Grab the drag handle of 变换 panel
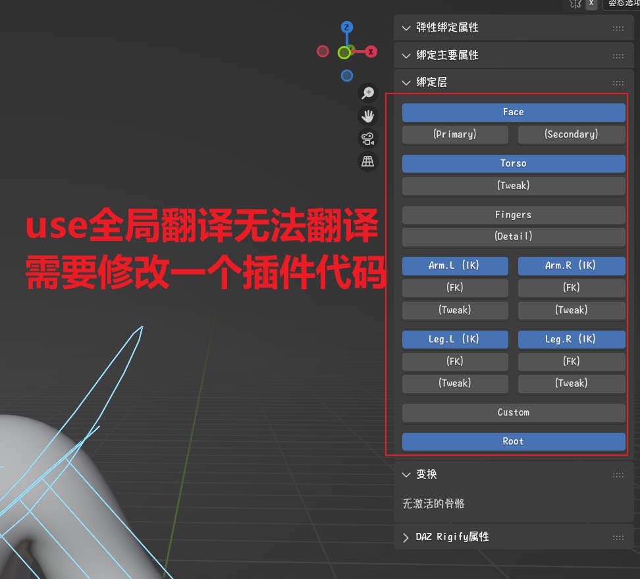Viewport: 640px width, 579px height. [618, 475]
